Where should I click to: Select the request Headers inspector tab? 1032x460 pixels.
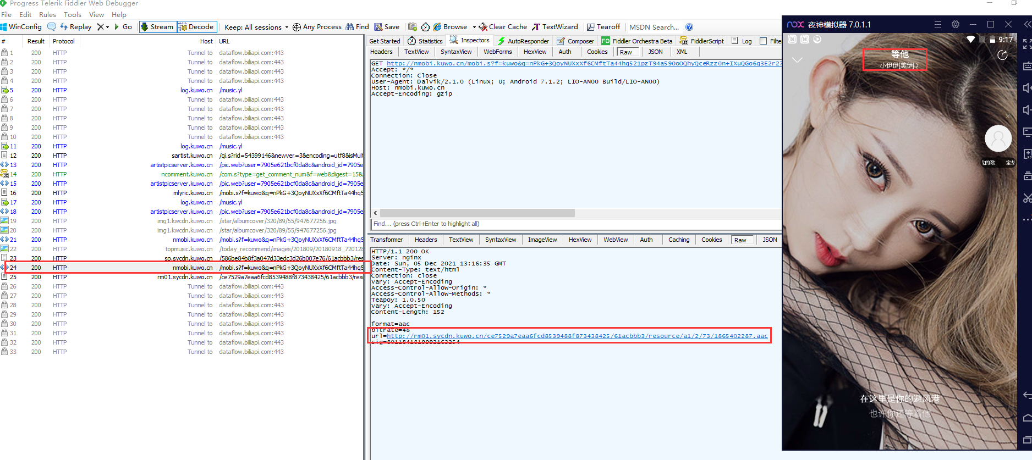coord(381,52)
